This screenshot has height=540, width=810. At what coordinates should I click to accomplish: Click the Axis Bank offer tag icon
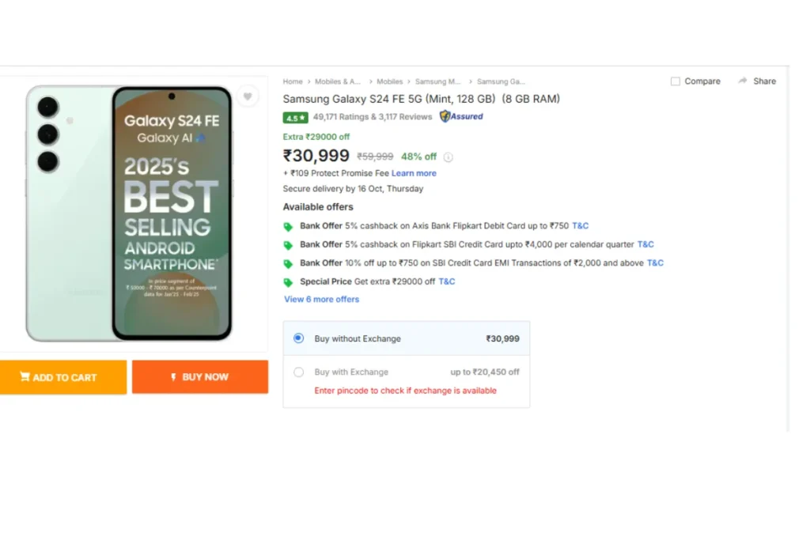coord(288,226)
